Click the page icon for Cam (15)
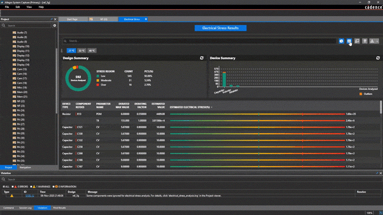383x215 pixels. pos(14,69)
